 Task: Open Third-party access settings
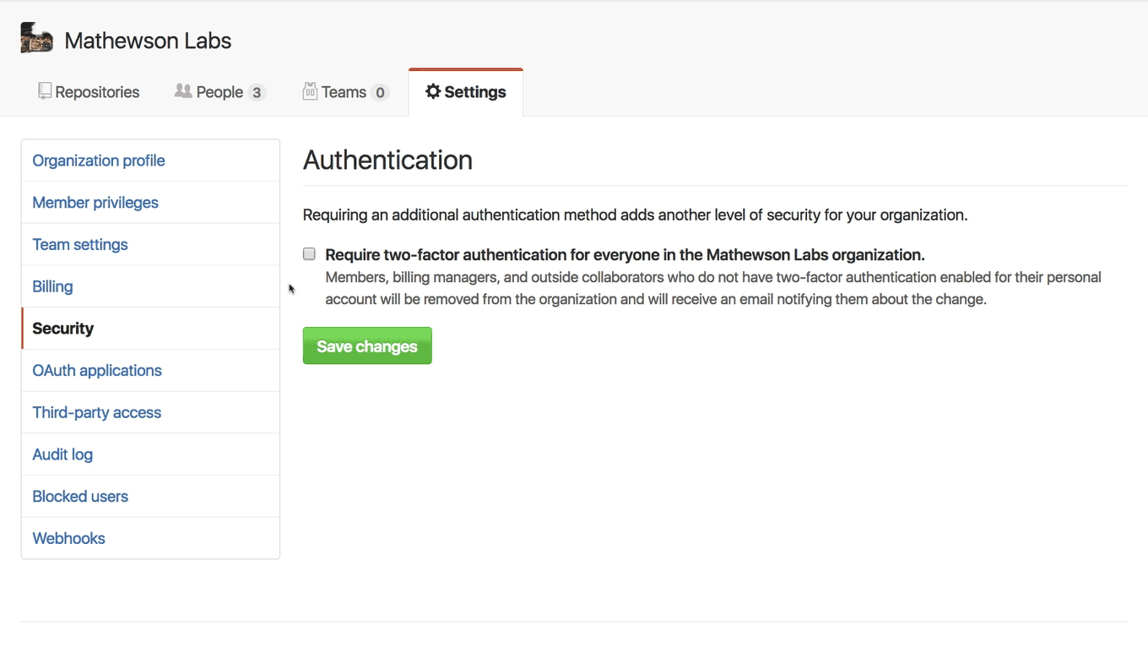point(96,412)
